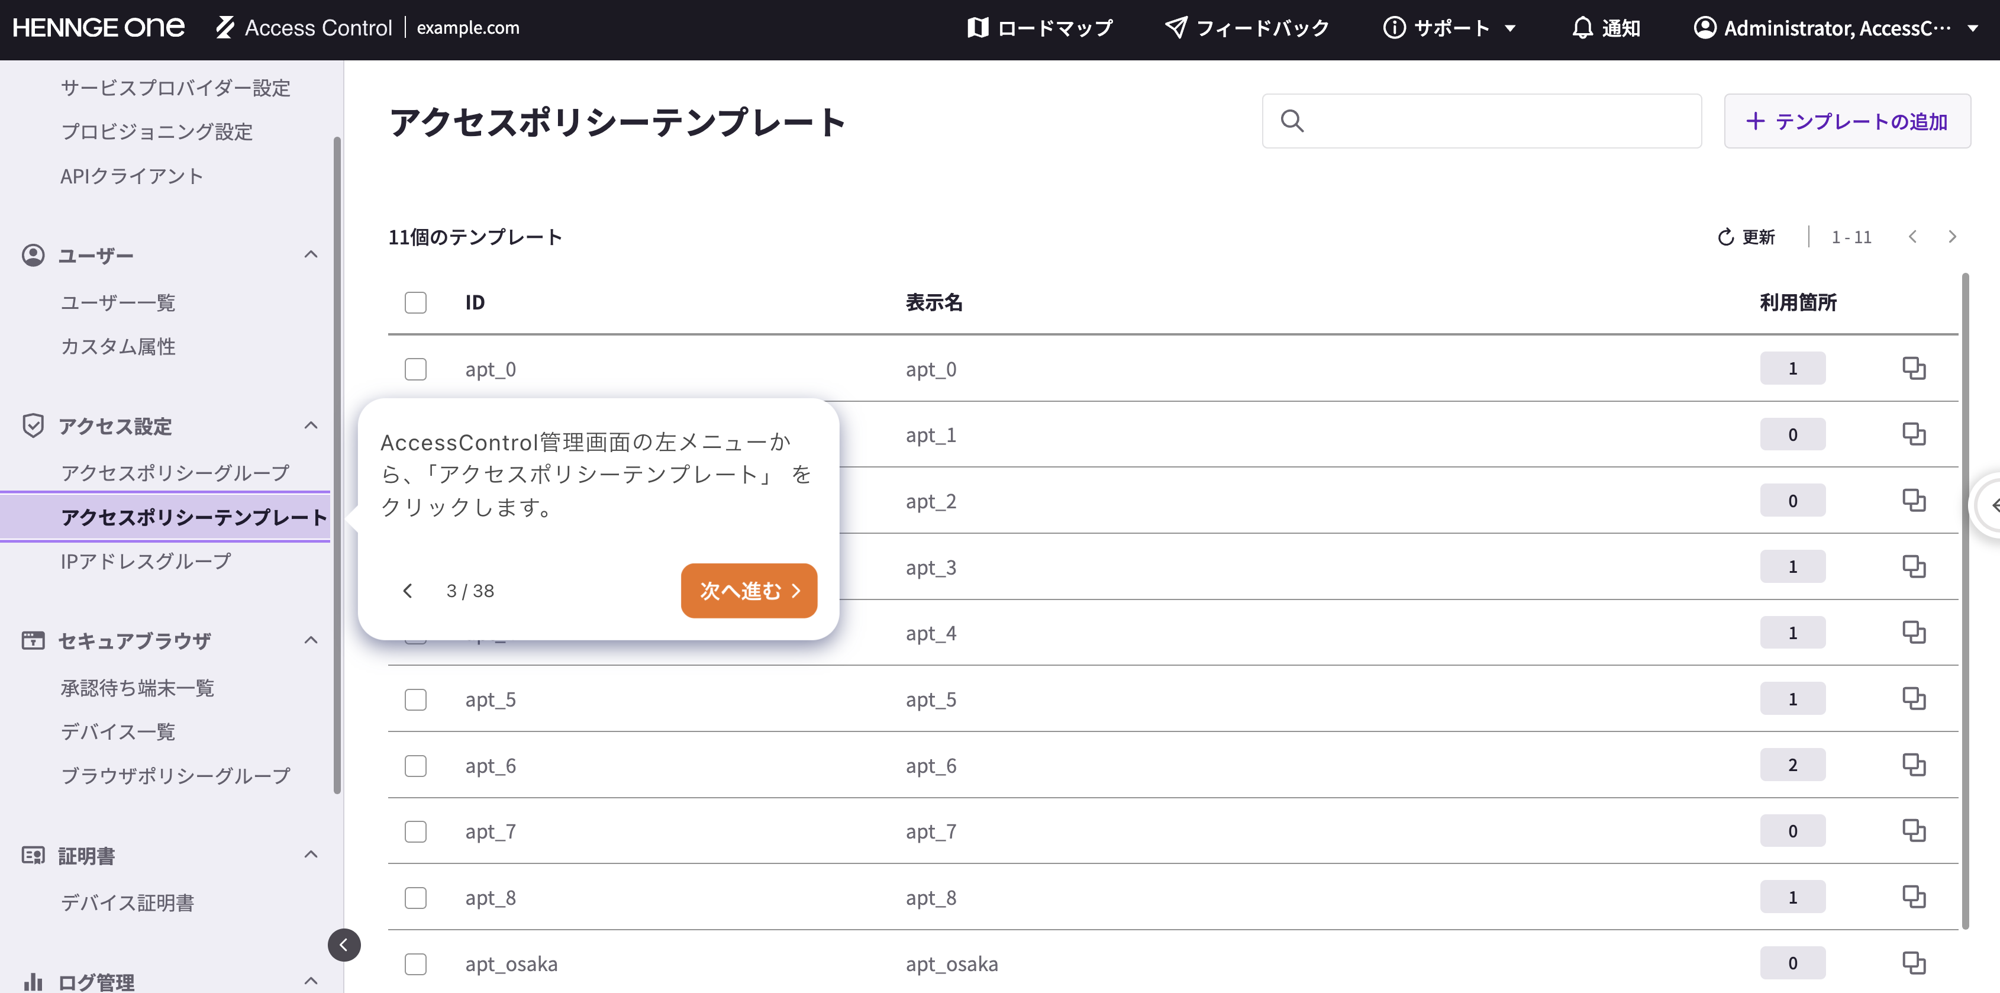The image size is (2000, 993).
Task: Open the サポート dropdown
Action: pos(1449,28)
